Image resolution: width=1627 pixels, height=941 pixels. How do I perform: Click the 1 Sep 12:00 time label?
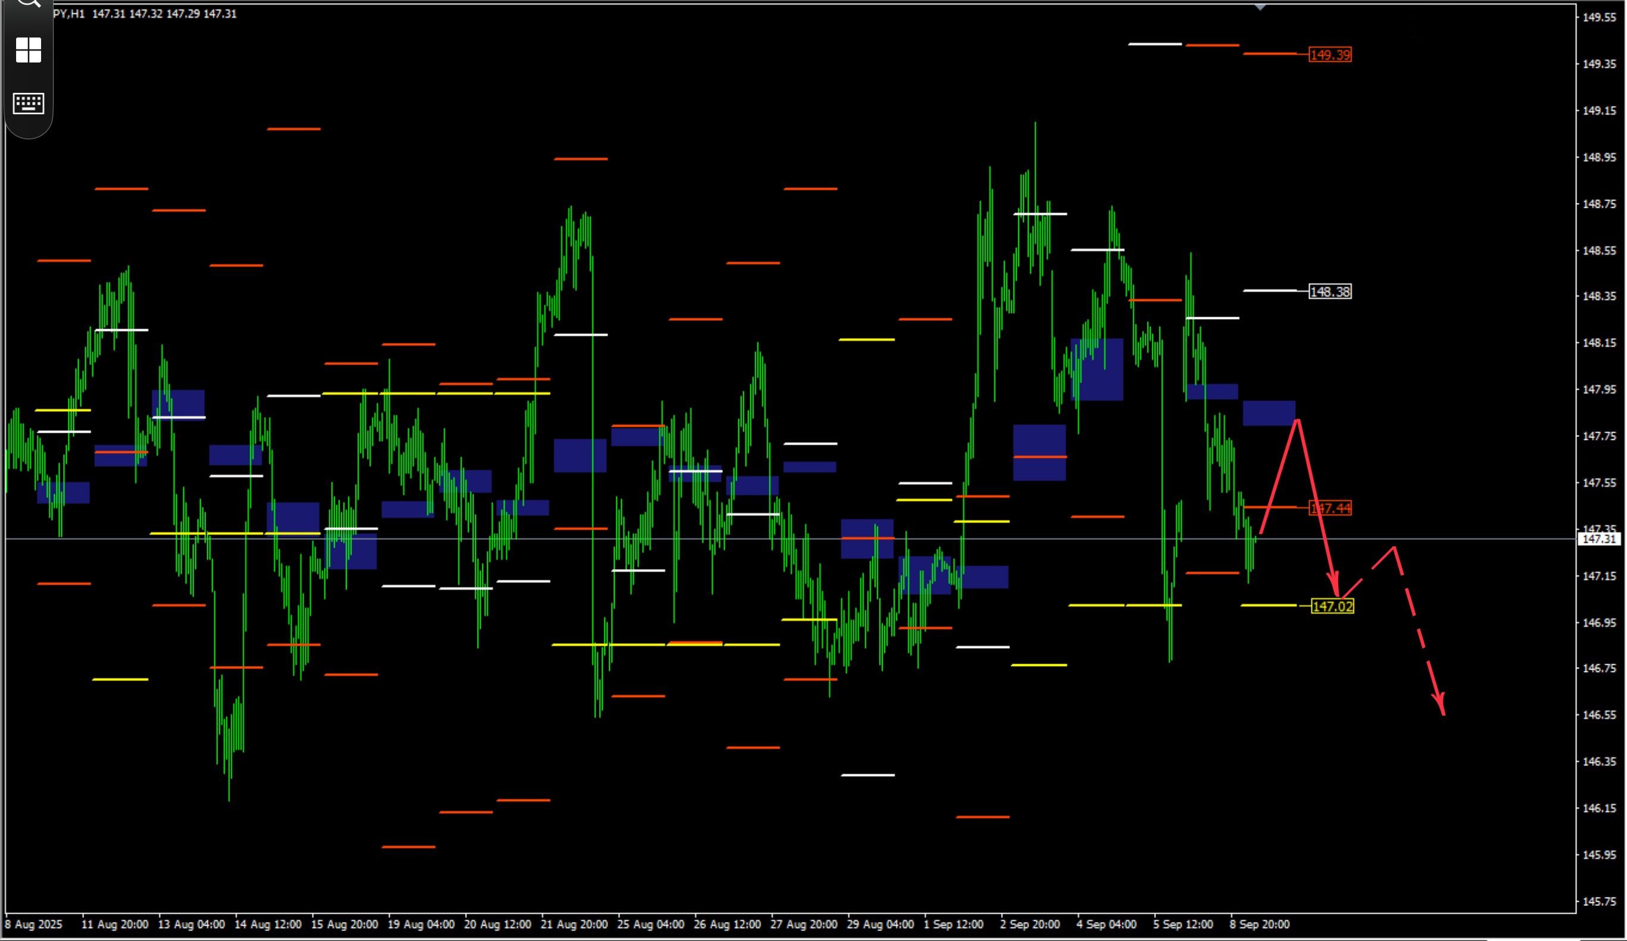tap(953, 924)
